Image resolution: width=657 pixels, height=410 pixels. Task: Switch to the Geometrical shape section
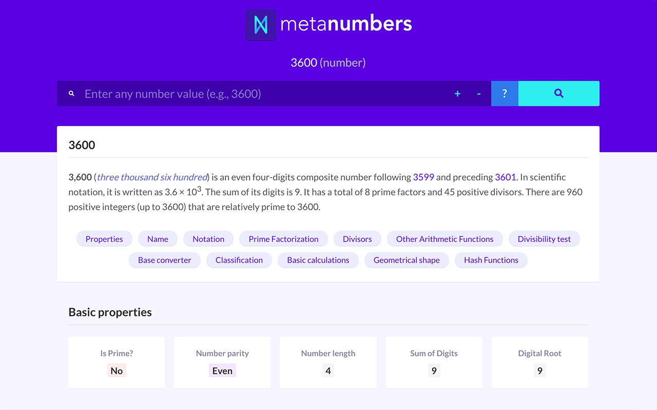click(x=407, y=260)
